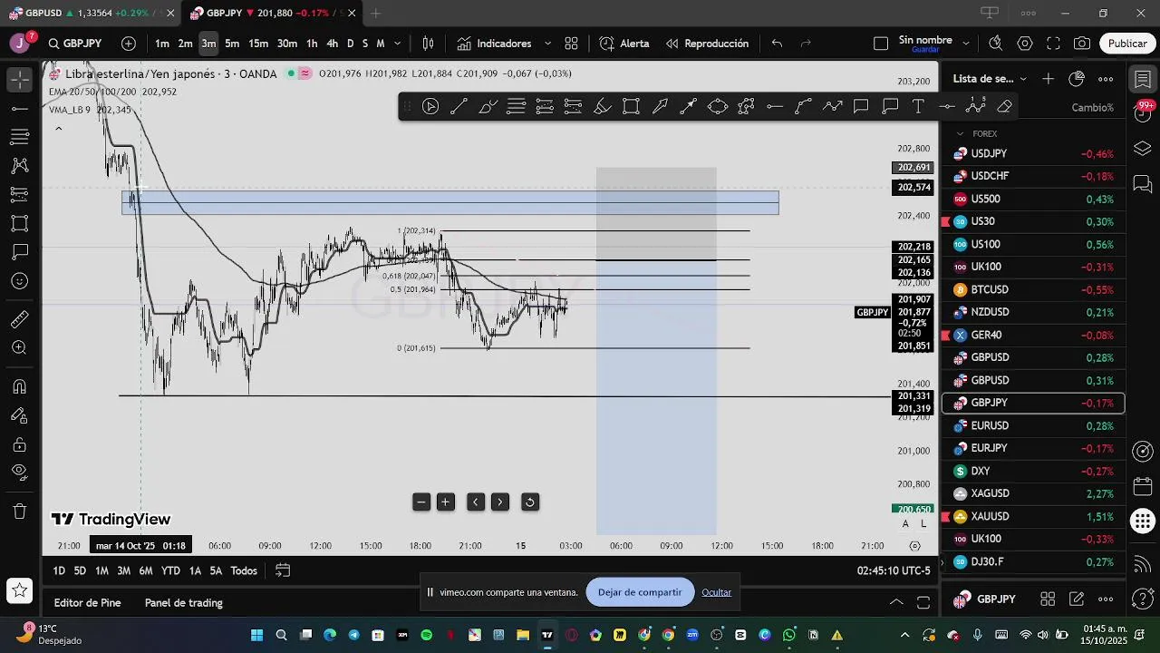Select ellipse tool in floating drawing toolbar
The height and width of the screenshot is (653, 1160).
point(718,107)
